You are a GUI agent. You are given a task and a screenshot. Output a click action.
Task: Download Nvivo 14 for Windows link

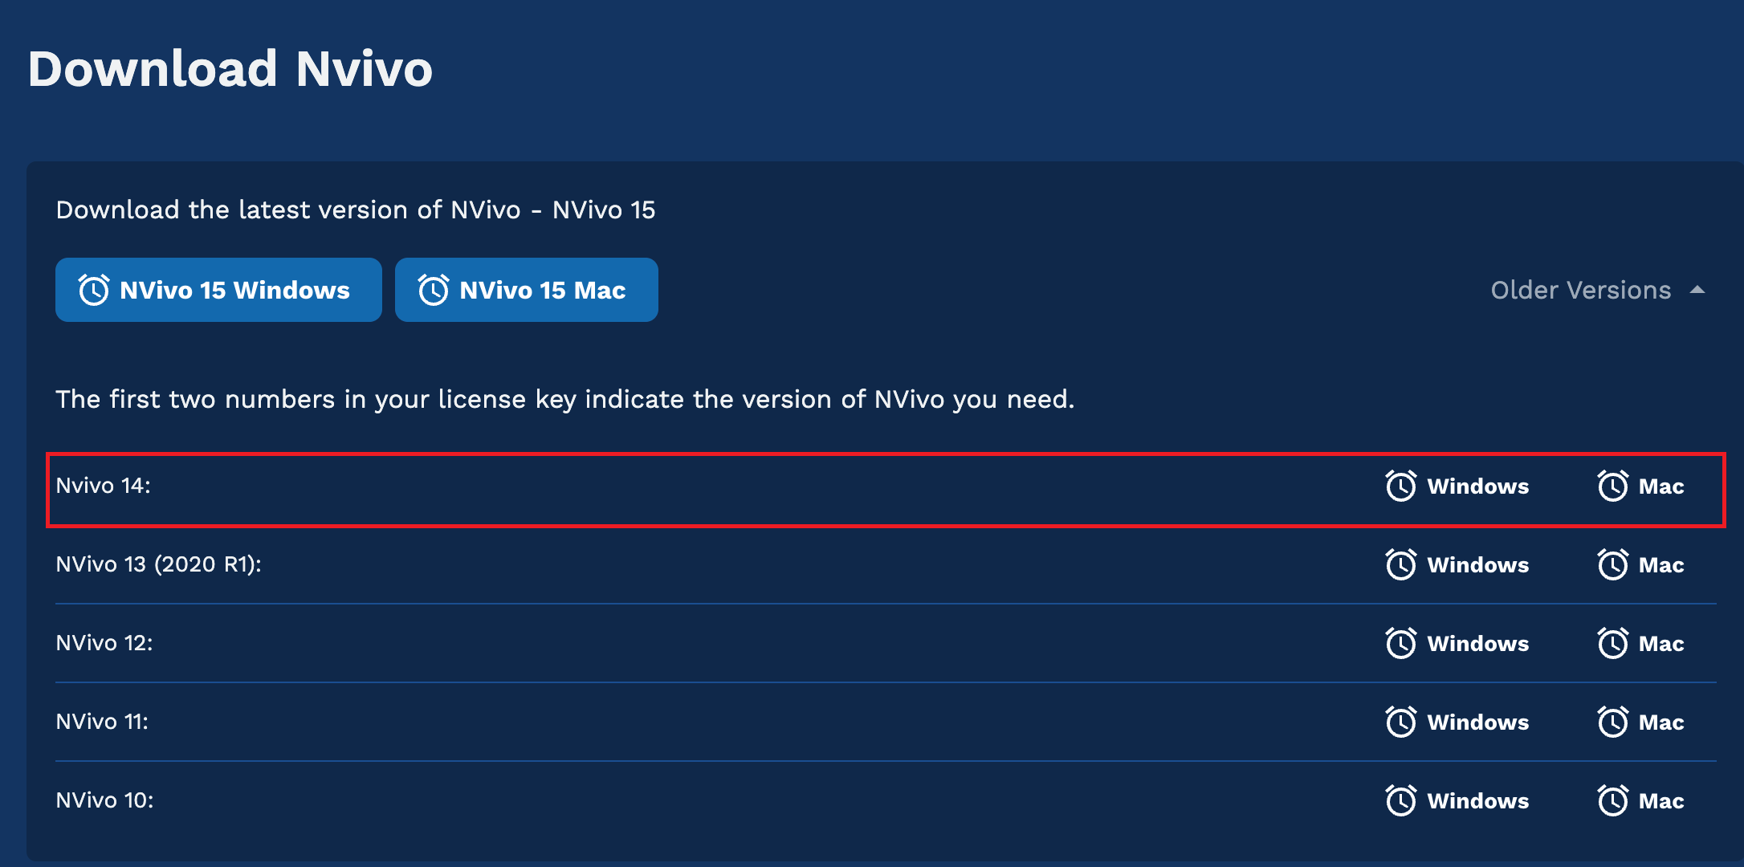1457,486
